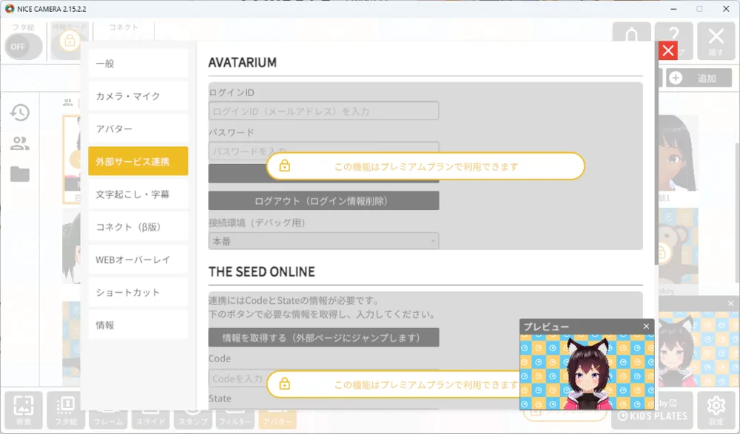Close the right side panel small X

point(730,303)
